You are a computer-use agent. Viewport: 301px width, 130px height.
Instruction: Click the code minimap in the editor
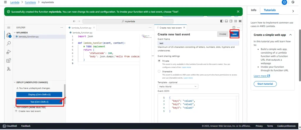tap(147, 36)
